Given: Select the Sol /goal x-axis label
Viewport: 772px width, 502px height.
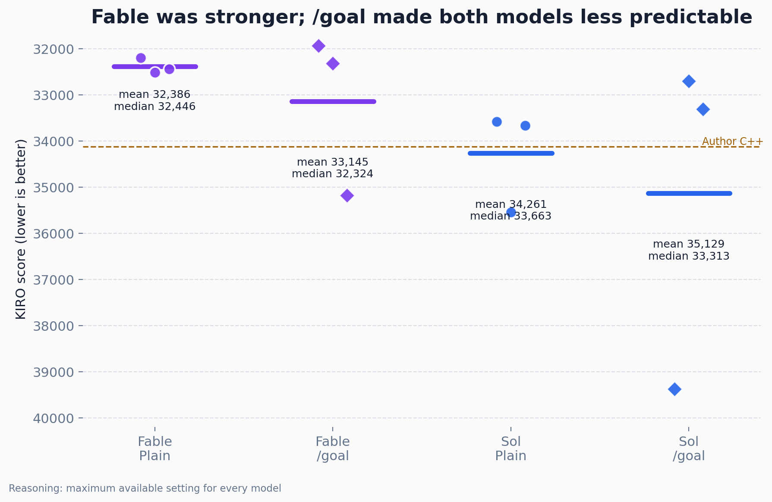Looking at the screenshot, I should [x=689, y=449].
